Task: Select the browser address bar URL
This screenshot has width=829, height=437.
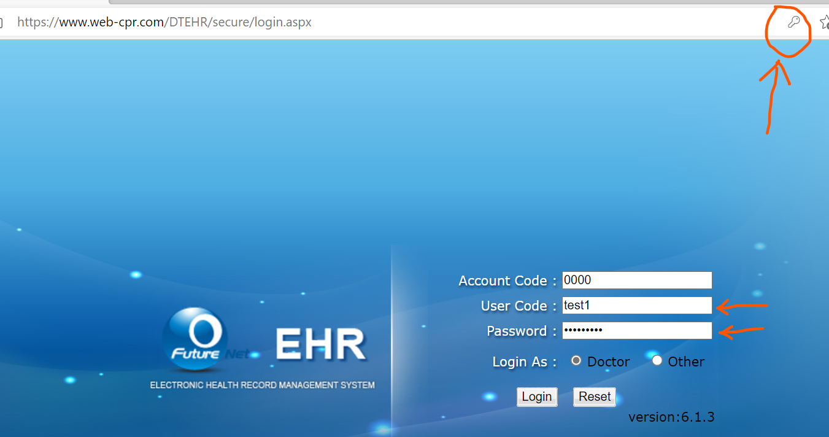Action: (x=164, y=22)
